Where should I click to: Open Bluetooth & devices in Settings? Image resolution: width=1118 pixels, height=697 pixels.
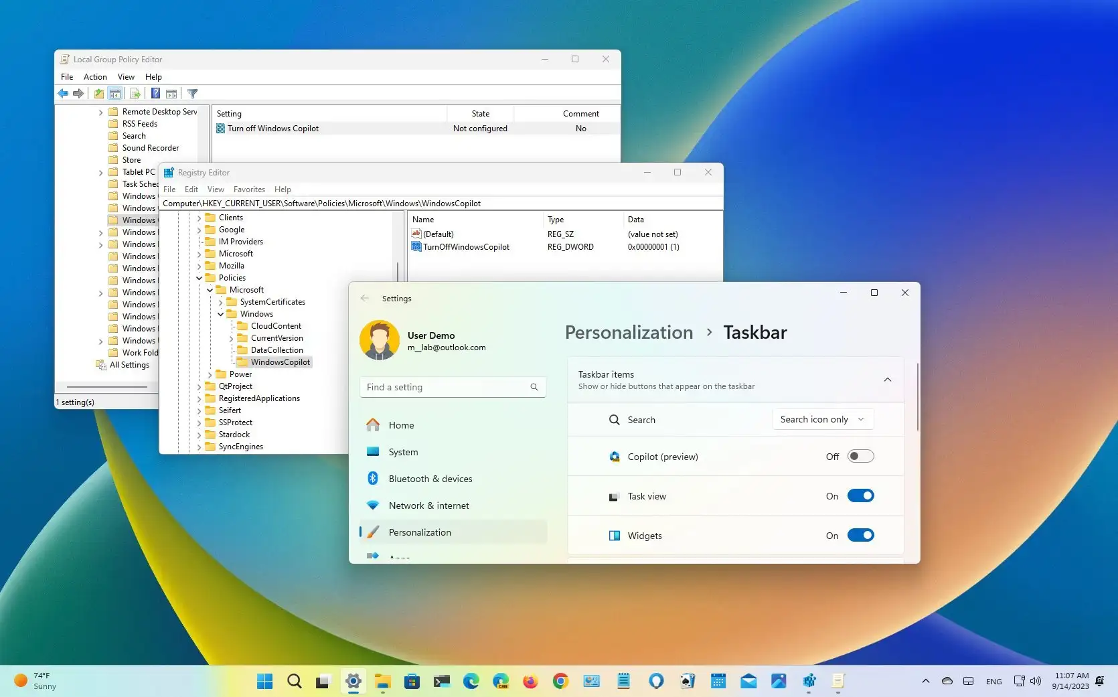pos(454,479)
